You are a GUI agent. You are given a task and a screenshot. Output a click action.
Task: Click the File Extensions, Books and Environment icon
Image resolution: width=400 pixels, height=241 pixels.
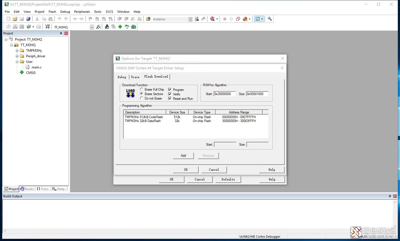107,27
